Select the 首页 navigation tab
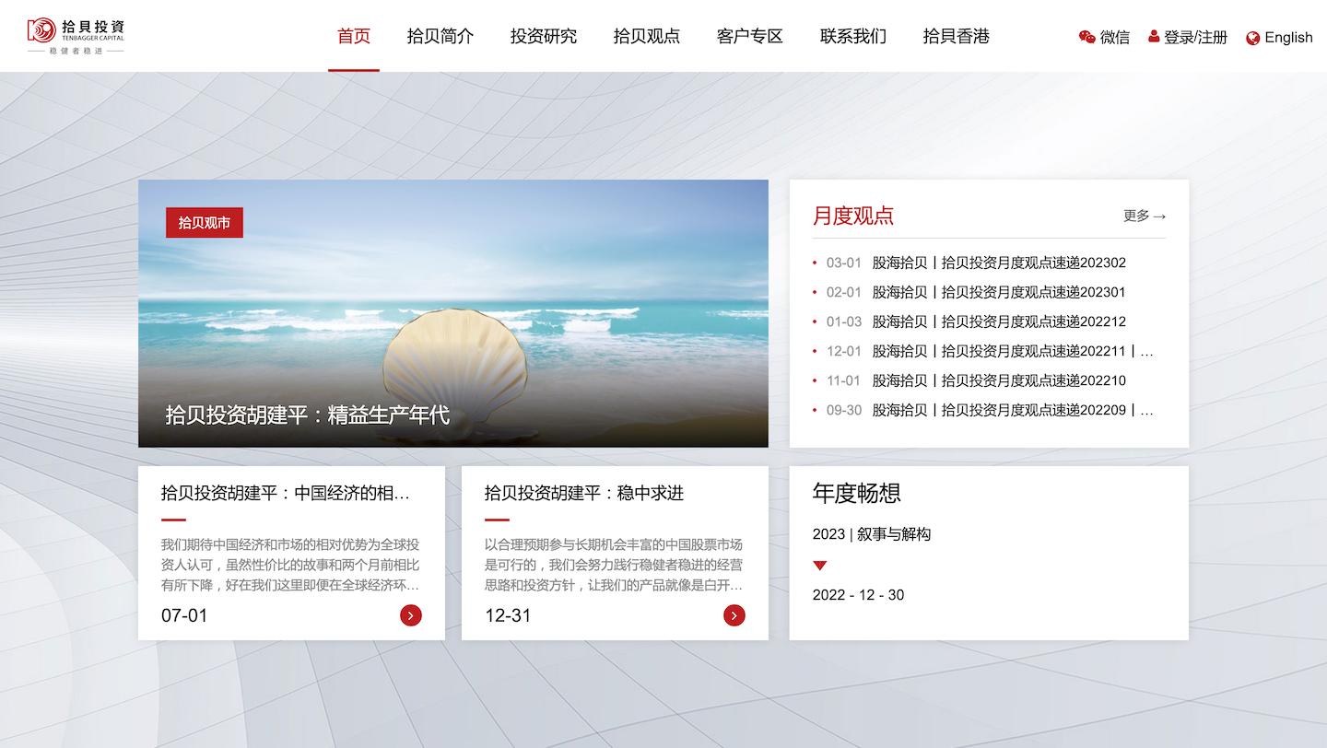Viewport: 1327px width, 748px height. tap(354, 36)
